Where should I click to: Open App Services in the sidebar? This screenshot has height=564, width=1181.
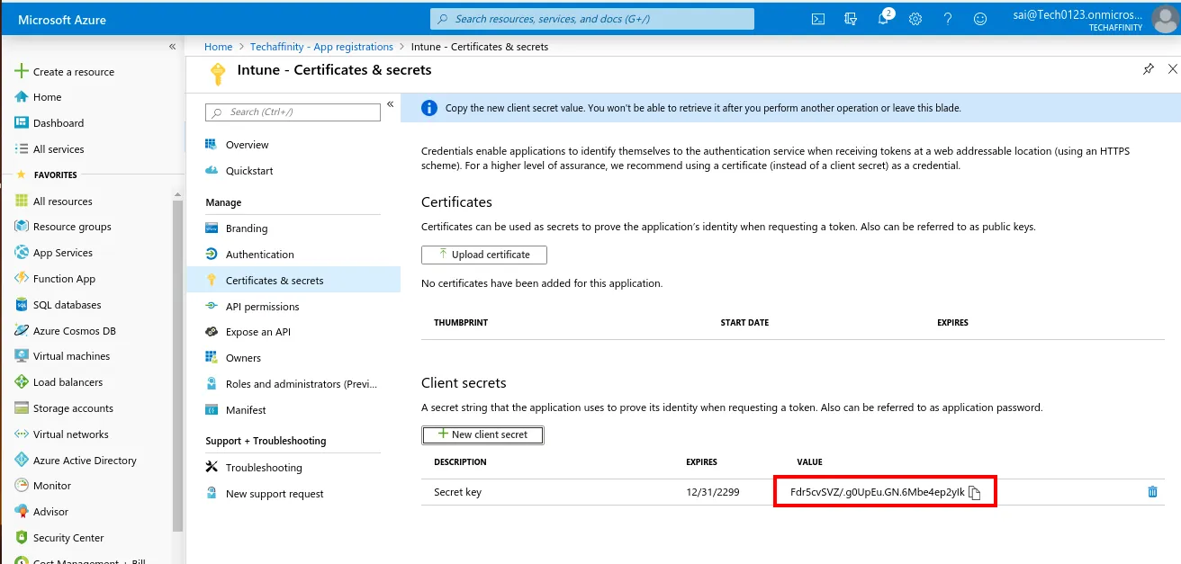click(54, 253)
